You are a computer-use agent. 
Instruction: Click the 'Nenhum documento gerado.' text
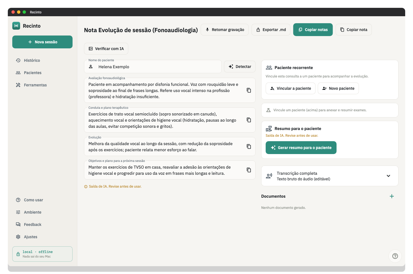click(x=283, y=208)
